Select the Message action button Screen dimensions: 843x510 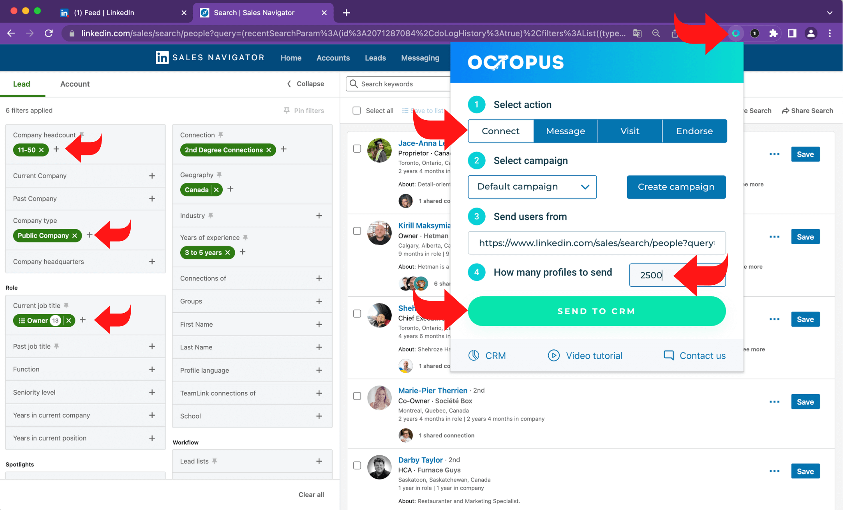[x=565, y=131]
